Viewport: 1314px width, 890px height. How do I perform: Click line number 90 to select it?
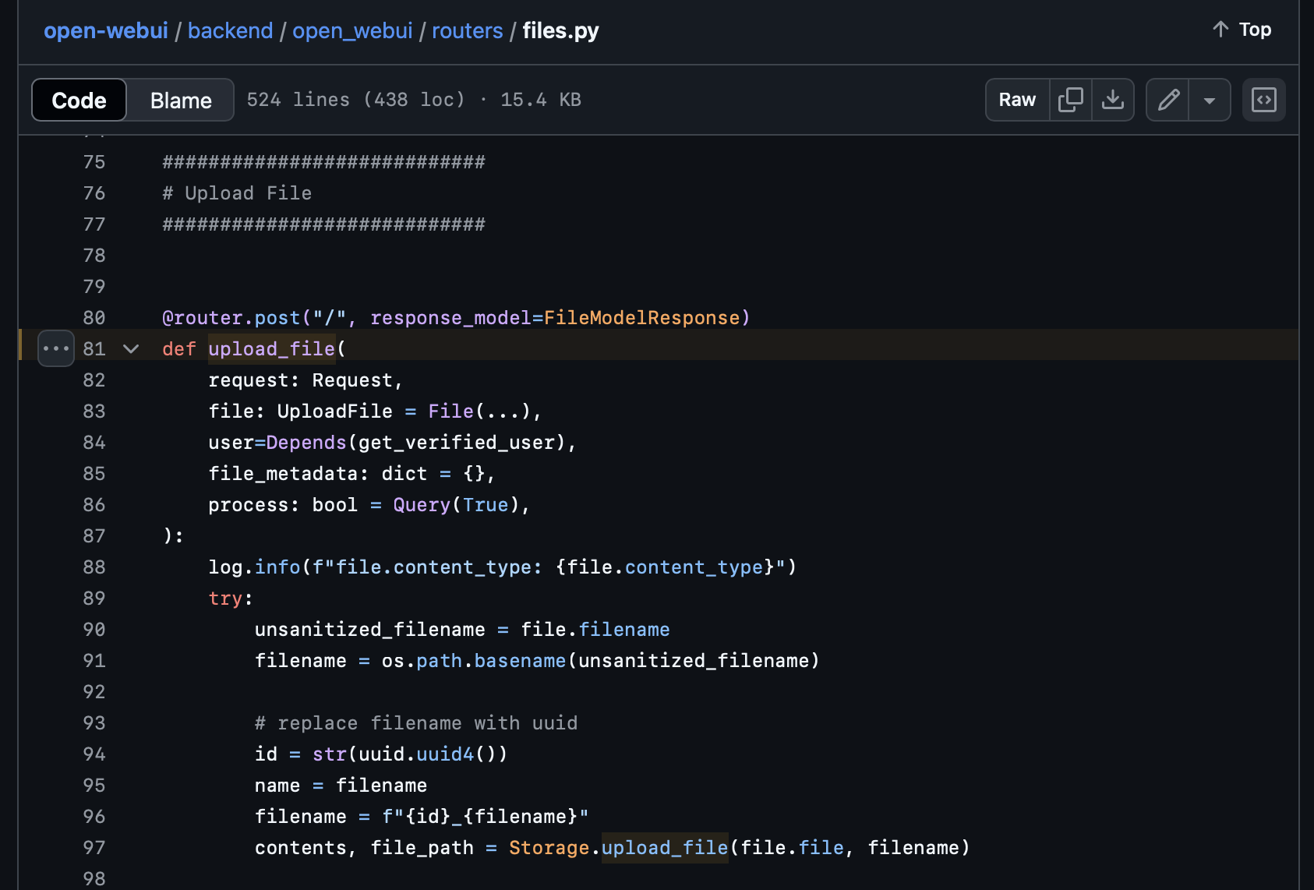(x=94, y=629)
